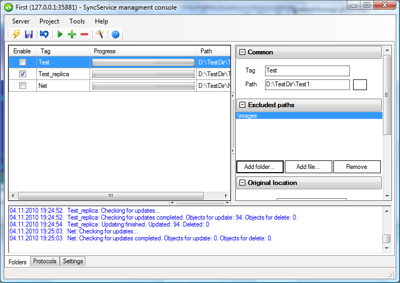
Task: Switch to the Folders tab
Action: [18, 262]
